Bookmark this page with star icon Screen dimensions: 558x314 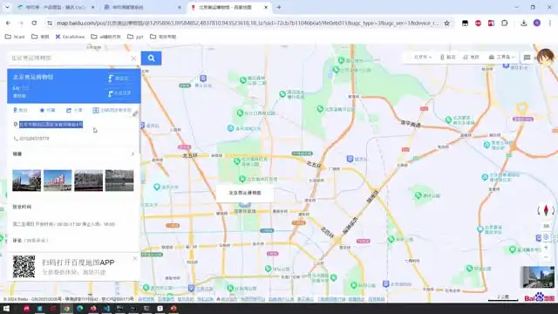(447, 24)
